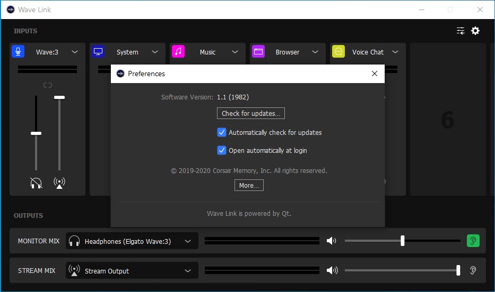Image resolution: width=495 pixels, height=292 pixels.
Task: Minimize the Wave Link window
Action: click(x=422, y=10)
